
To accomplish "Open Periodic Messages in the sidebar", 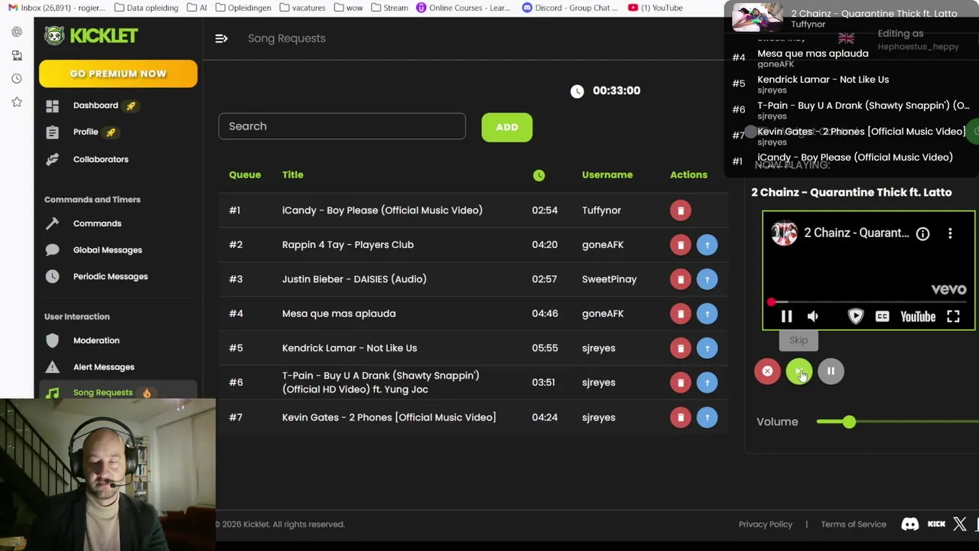I will (x=110, y=276).
